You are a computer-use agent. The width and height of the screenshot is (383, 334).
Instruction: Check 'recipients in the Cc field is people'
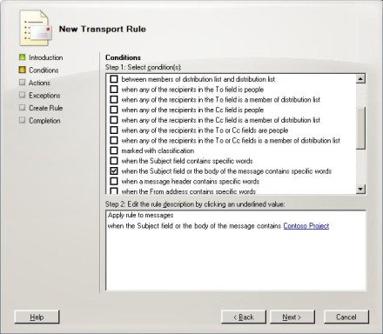tap(114, 110)
